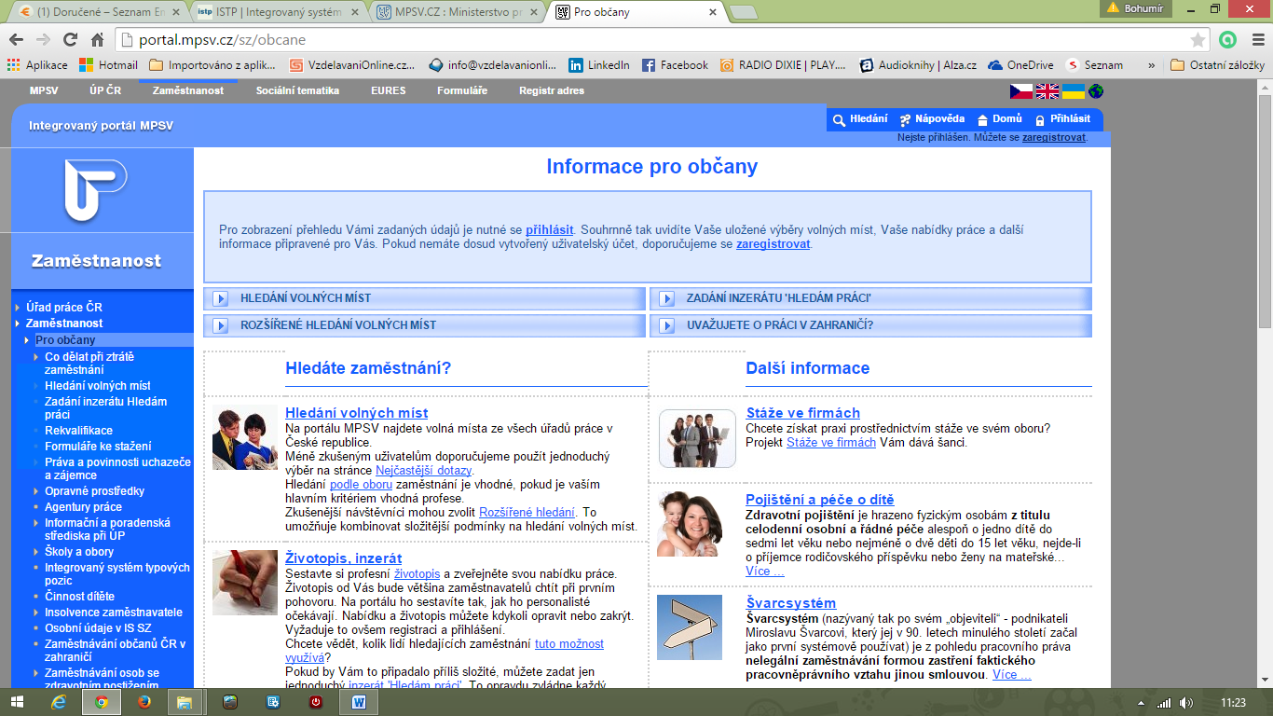This screenshot has width=1273, height=716.
Task: Open the ÚP ČR top menu item
Action: (x=105, y=90)
